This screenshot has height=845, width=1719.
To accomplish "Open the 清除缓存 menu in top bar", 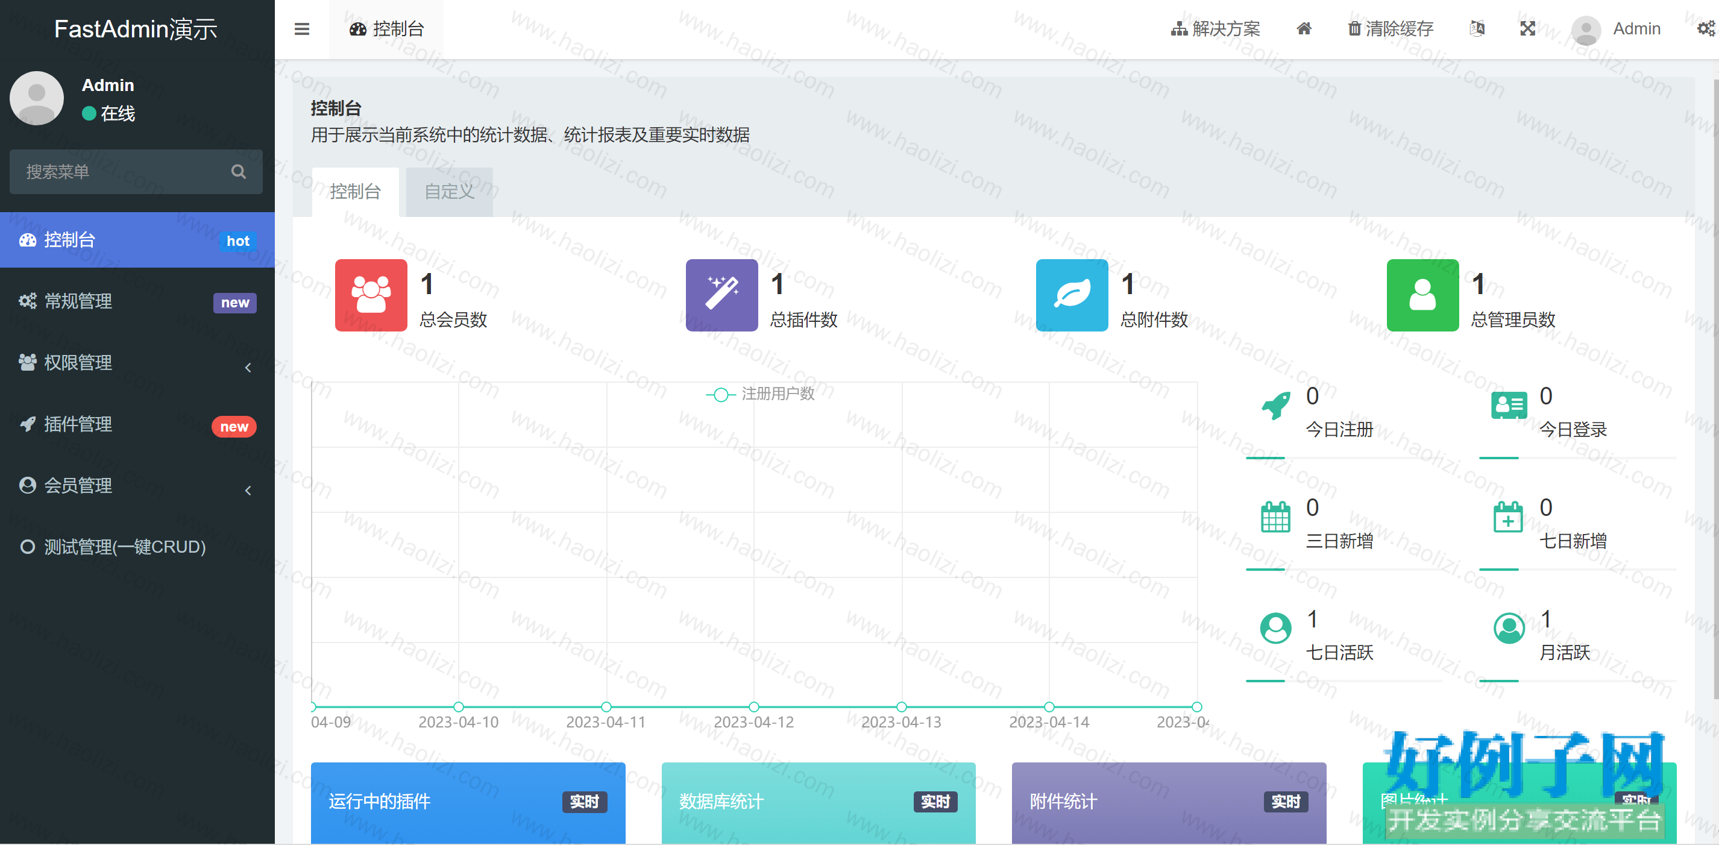I will pyautogui.click(x=1391, y=30).
